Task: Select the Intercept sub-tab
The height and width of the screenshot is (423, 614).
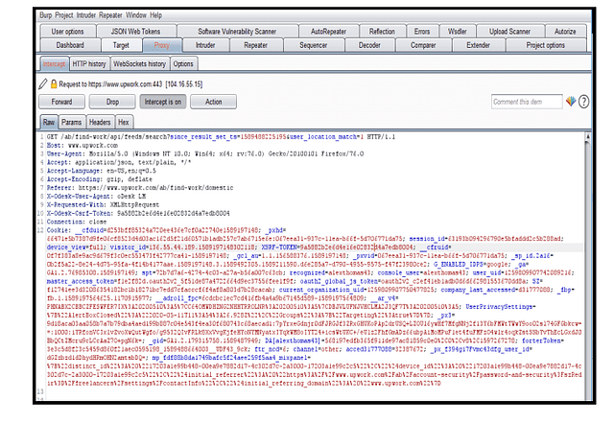Action: click(x=54, y=64)
